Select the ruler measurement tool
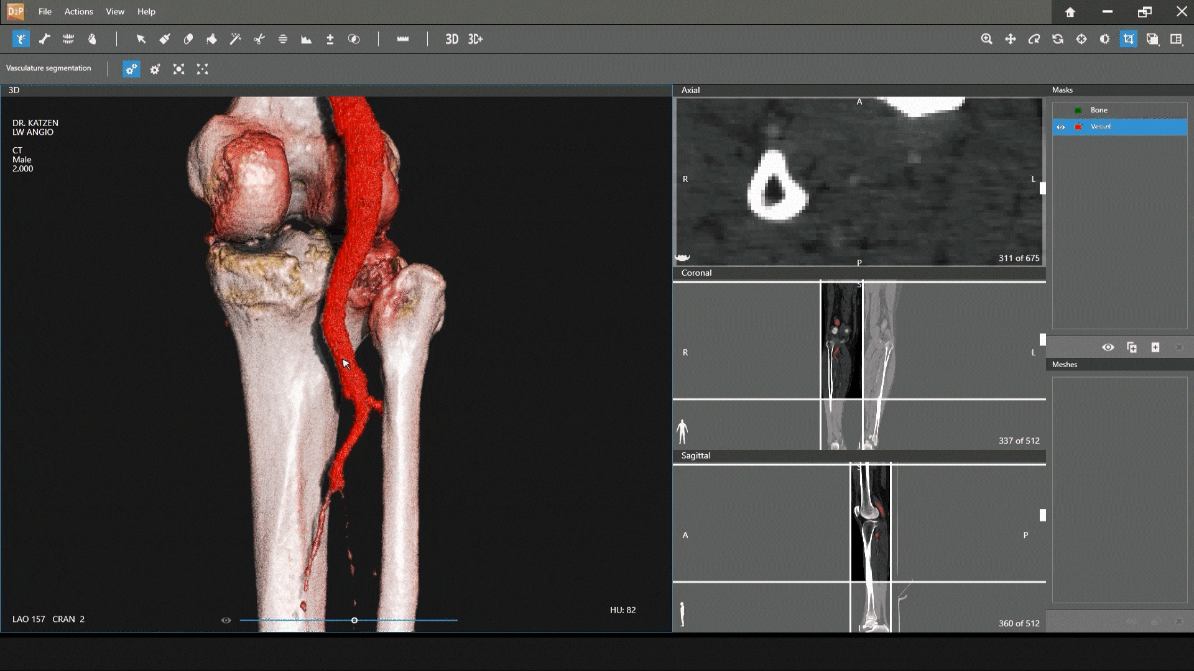1194x671 pixels. pos(403,39)
